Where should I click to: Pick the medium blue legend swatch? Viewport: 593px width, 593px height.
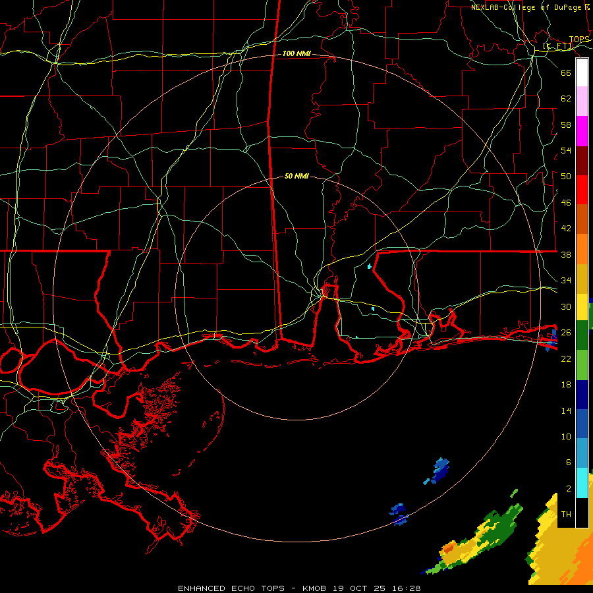pyautogui.click(x=582, y=424)
